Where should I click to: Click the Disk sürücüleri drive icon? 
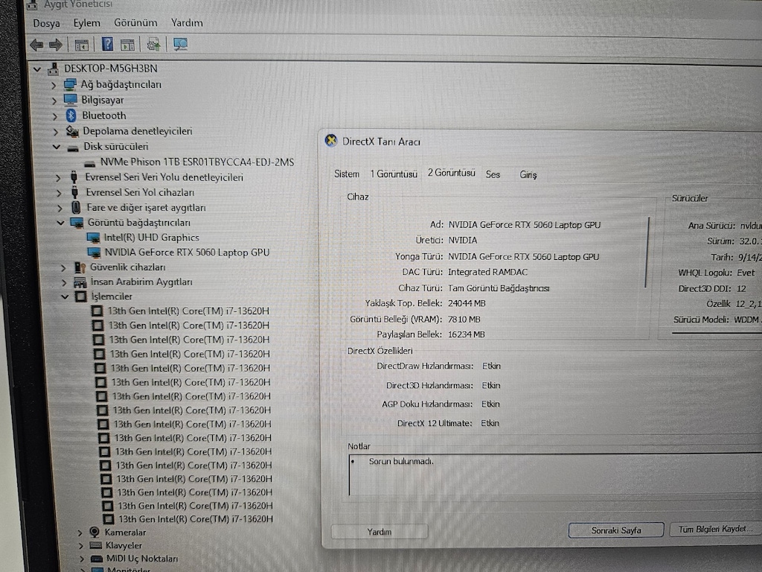73,147
